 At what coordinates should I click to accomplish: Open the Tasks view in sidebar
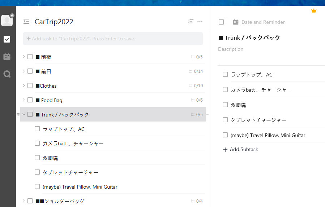pos(7,39)
